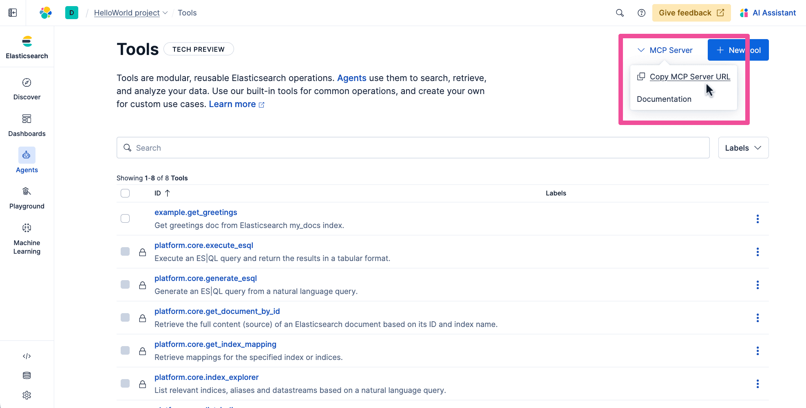
Task: Open Discover from the sidebar
Action: pyautogui.click(x=26, y=89)
